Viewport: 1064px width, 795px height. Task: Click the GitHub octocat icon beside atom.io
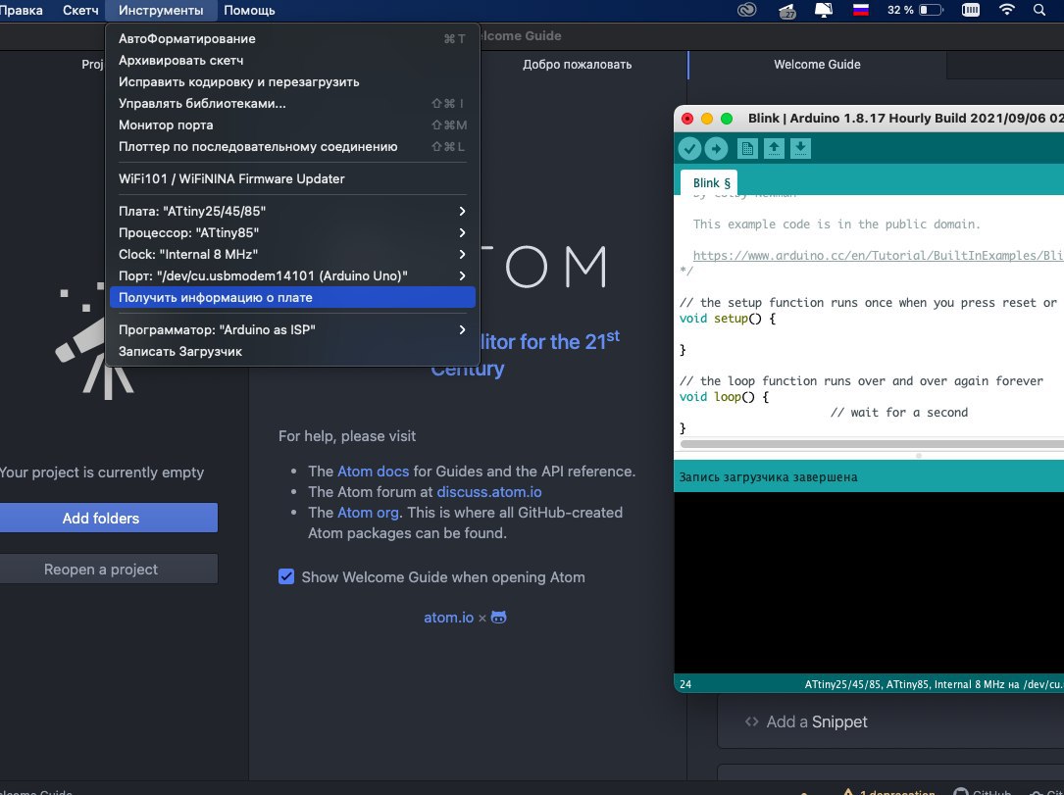[499, 618]
